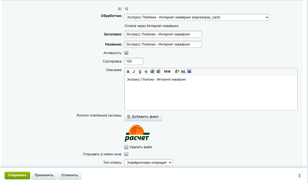This screenshot has height=183, width=308.
Task: Click the Сохранить button
Action: pos(17,175)
